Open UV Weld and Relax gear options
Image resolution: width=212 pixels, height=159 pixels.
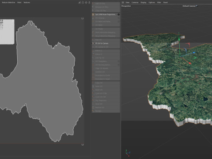pos(119,22)
